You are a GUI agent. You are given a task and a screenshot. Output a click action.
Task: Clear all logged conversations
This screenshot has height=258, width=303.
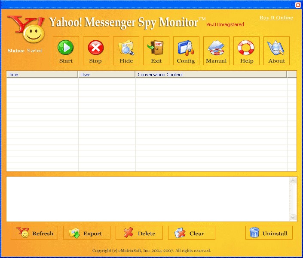pyautogui.click(x=192, y=233)
